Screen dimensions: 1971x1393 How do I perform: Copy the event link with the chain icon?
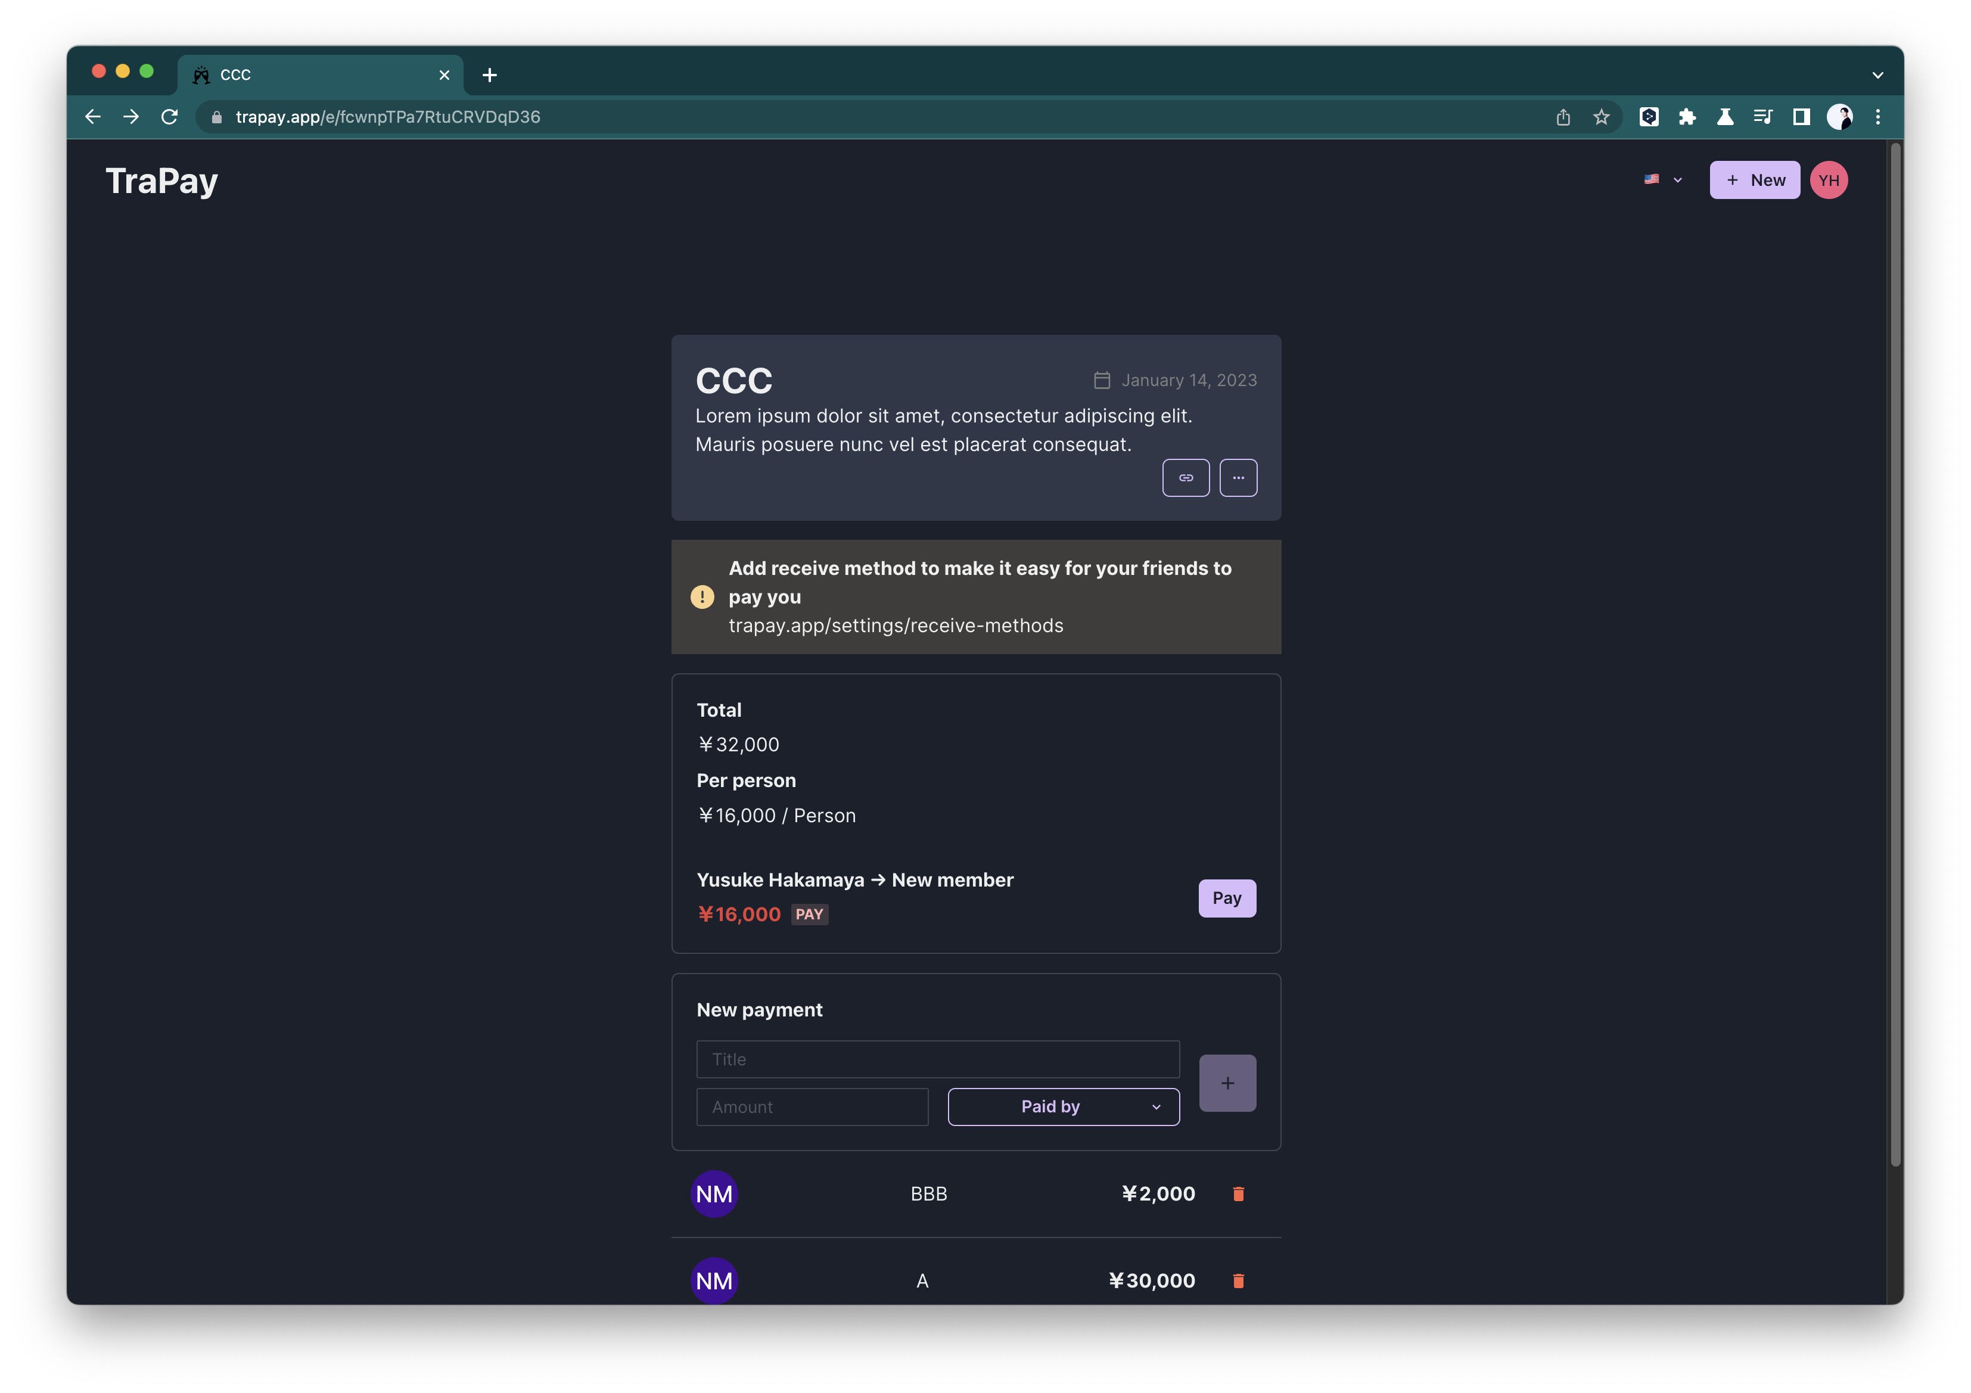point(1186,477)
